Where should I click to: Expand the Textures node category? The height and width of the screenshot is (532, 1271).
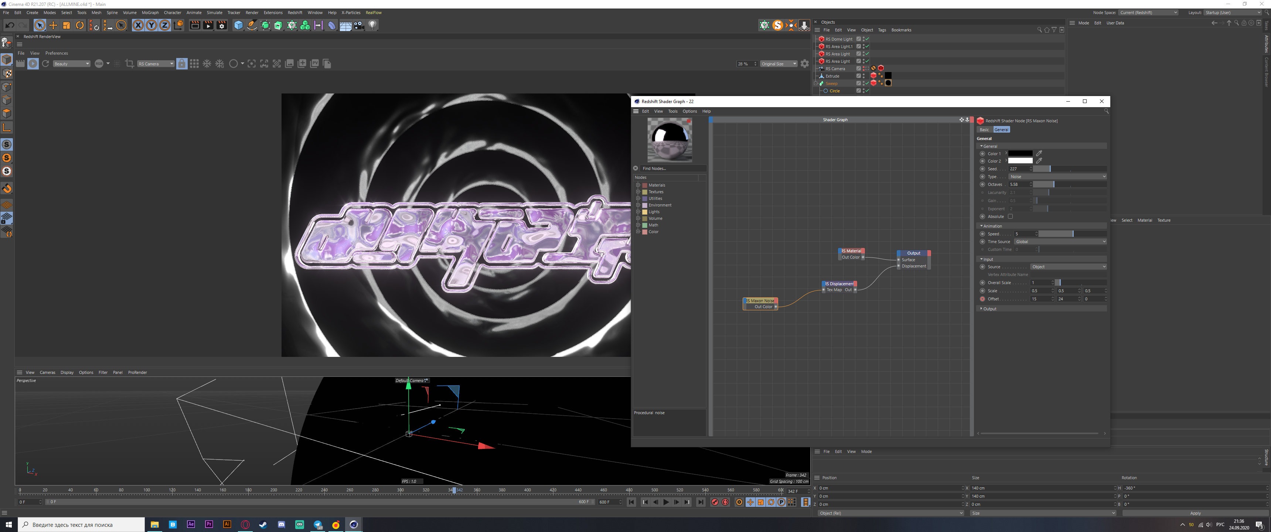(x=638, y=192)
